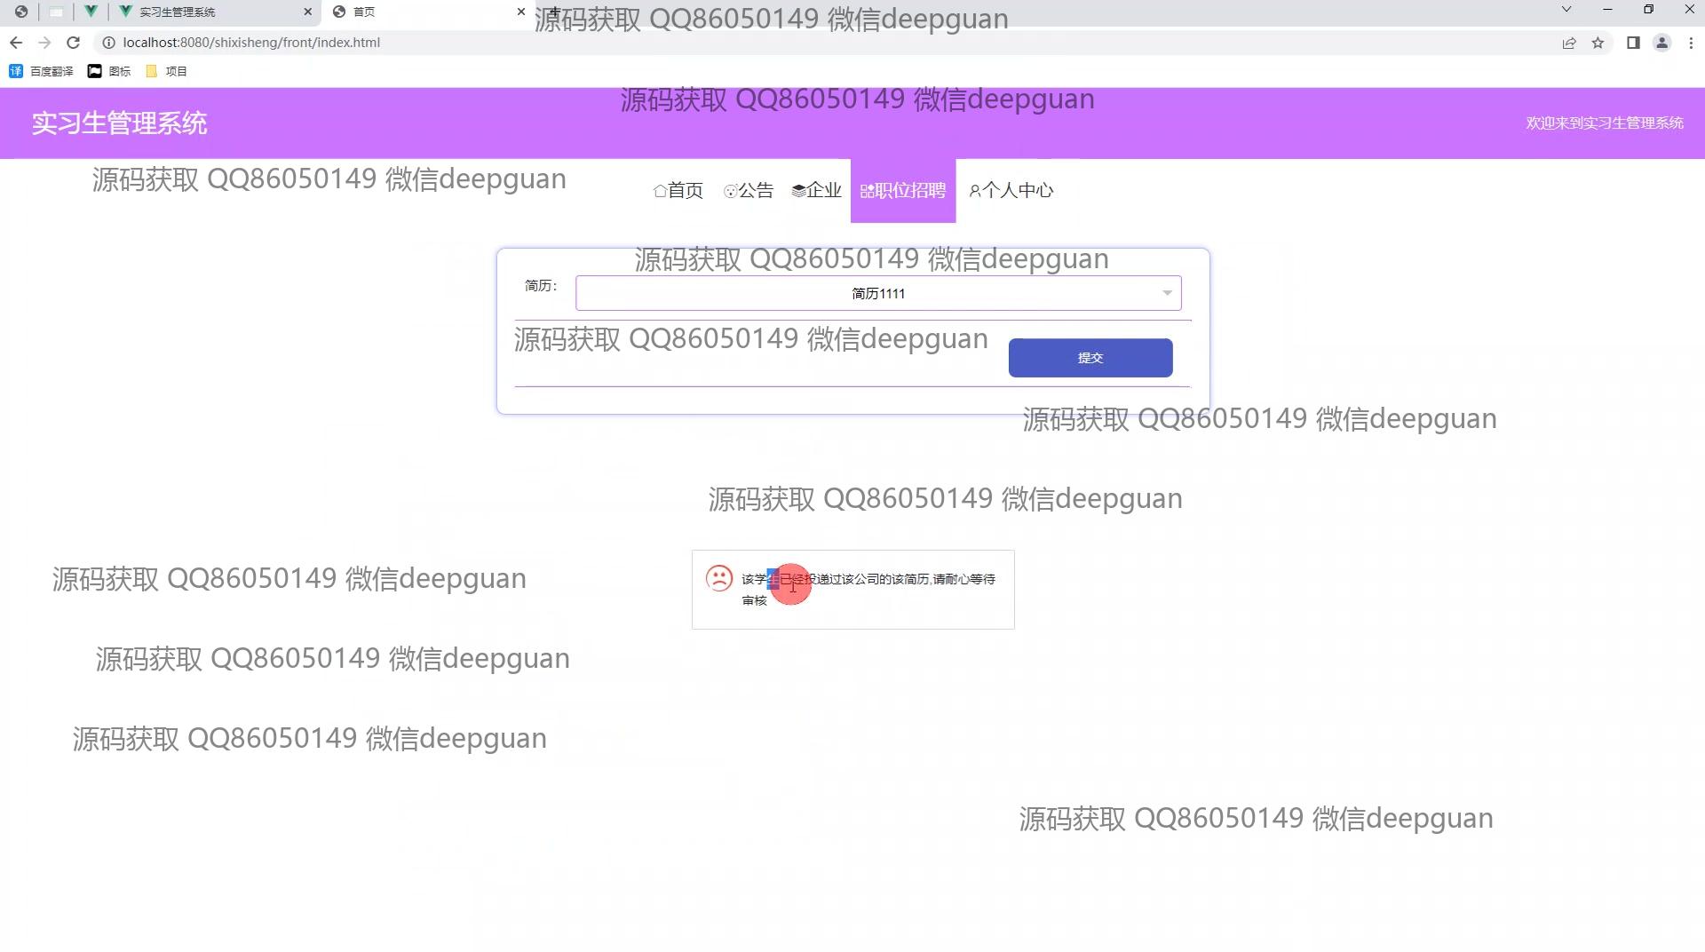The width and height of the screenshot is (1705, 952).
Task: Reload the current page
Action: click(74, 43)
